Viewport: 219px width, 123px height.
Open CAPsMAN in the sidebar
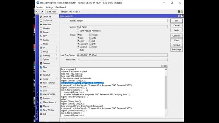[x=47, y=20]
